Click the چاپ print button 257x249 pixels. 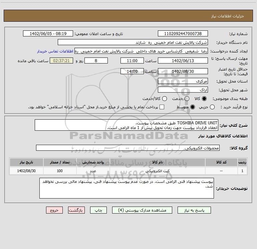pos(98,210)
